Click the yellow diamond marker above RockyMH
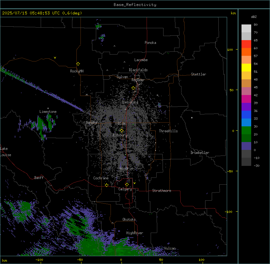 [x=78, y=64]
